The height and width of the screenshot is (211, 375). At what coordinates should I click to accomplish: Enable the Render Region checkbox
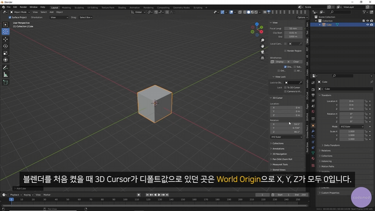click(x=285, y=51)
